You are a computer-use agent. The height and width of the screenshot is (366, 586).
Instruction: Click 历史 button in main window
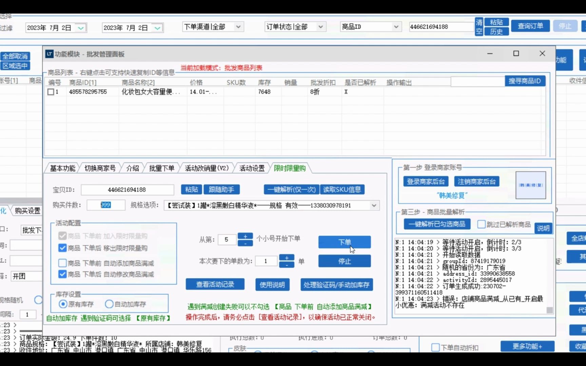click(x=496, y=31)
